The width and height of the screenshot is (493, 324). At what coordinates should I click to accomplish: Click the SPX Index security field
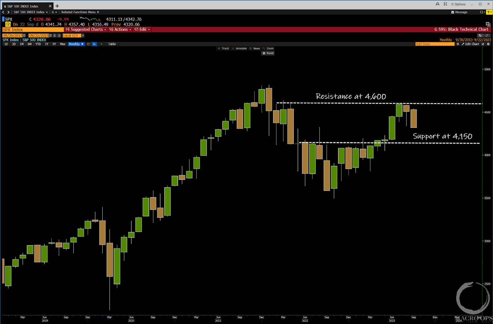[x=33, y=30]
